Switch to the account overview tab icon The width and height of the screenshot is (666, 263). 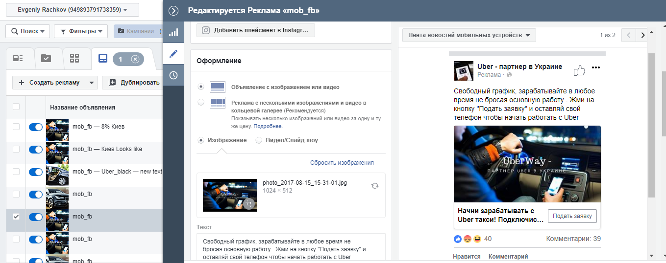pyautogui.click(x=18, y=59)
